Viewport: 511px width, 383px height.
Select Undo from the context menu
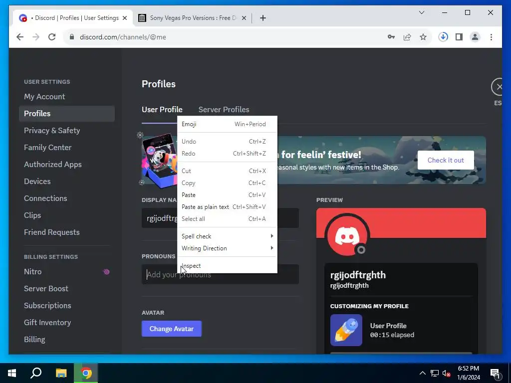pos(227,141)
